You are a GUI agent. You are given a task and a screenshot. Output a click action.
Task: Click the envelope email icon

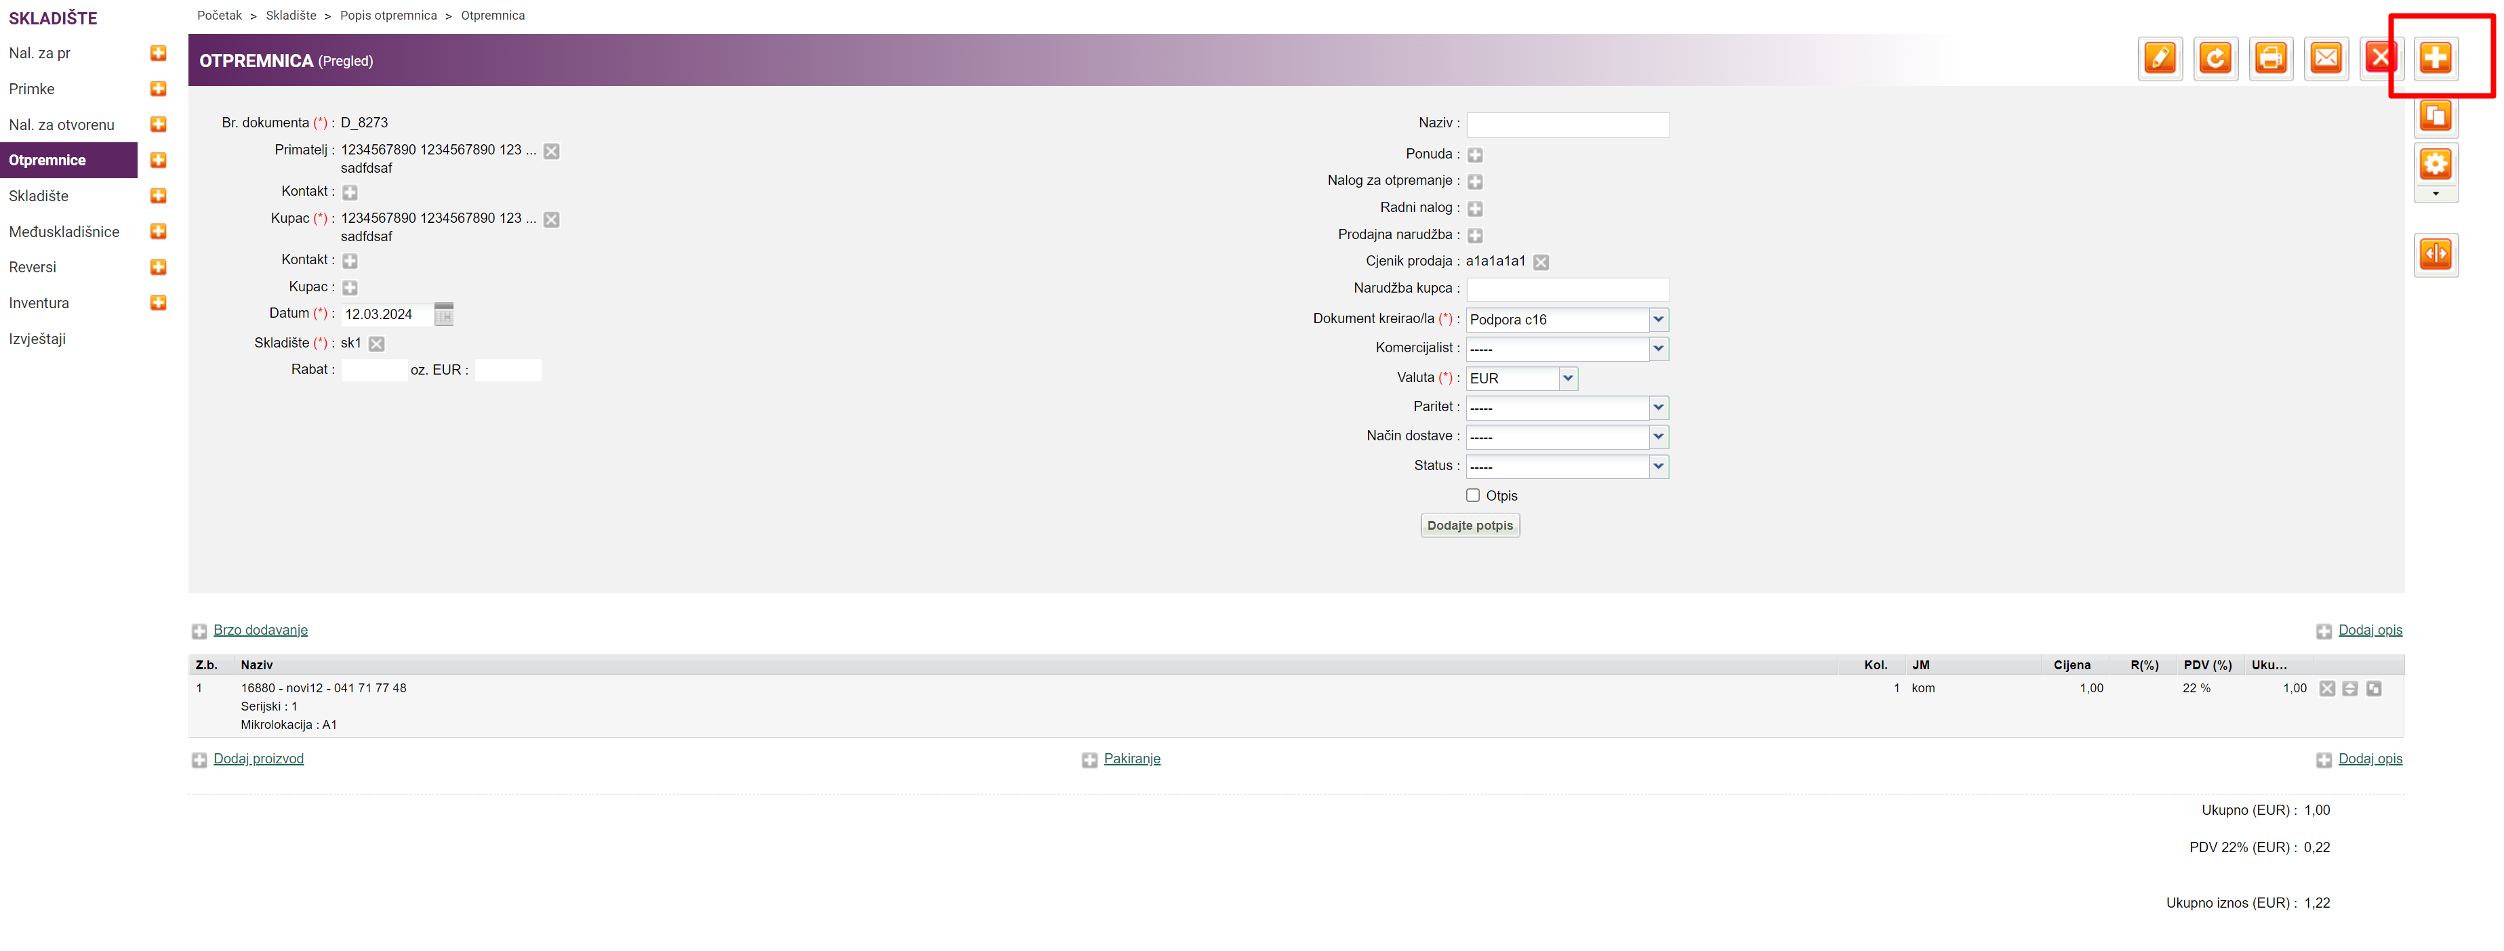(x=2325, y=58)
